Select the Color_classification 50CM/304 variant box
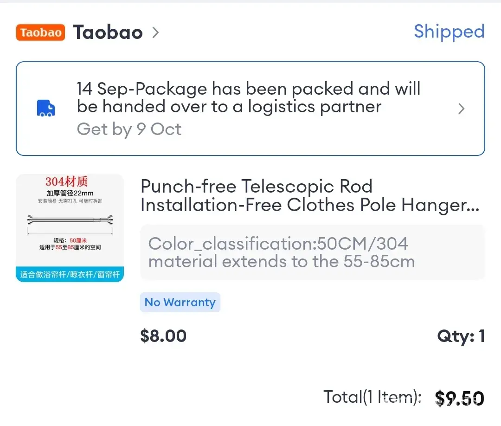Image resolution: width=501 pixels, height=426 pixels. pos(312,252)
